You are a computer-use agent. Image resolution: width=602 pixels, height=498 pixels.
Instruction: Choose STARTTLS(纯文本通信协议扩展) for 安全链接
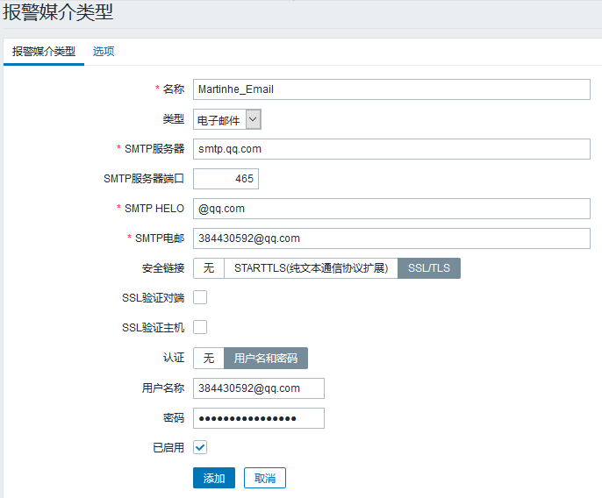pyautogui.click(x=311, y=268)
